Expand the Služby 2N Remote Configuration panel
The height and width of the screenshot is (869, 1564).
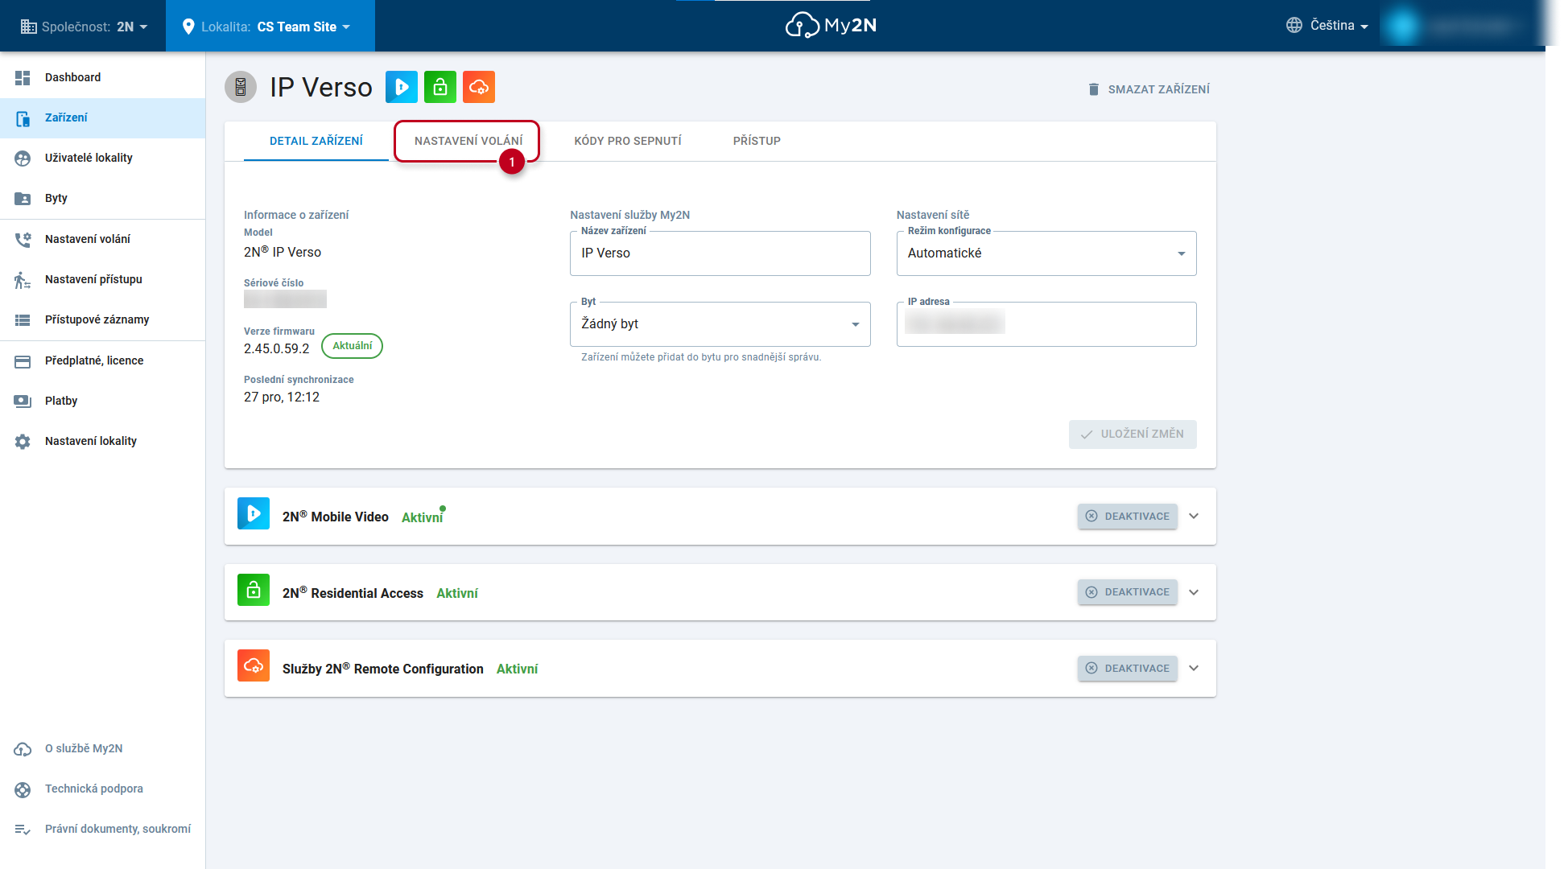click(1194, 669)
